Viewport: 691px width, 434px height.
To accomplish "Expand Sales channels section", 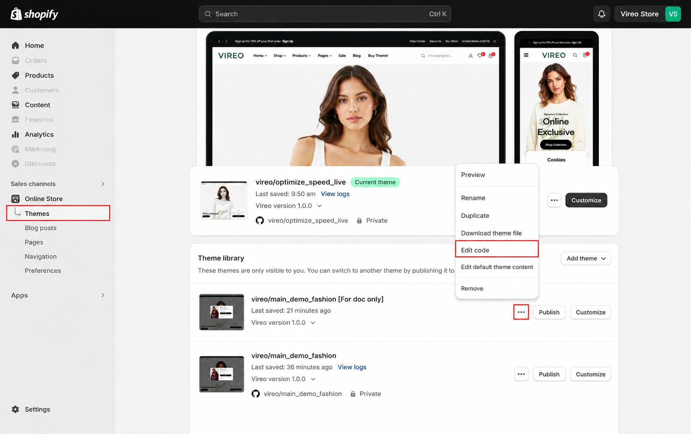I will coord(103,184).
